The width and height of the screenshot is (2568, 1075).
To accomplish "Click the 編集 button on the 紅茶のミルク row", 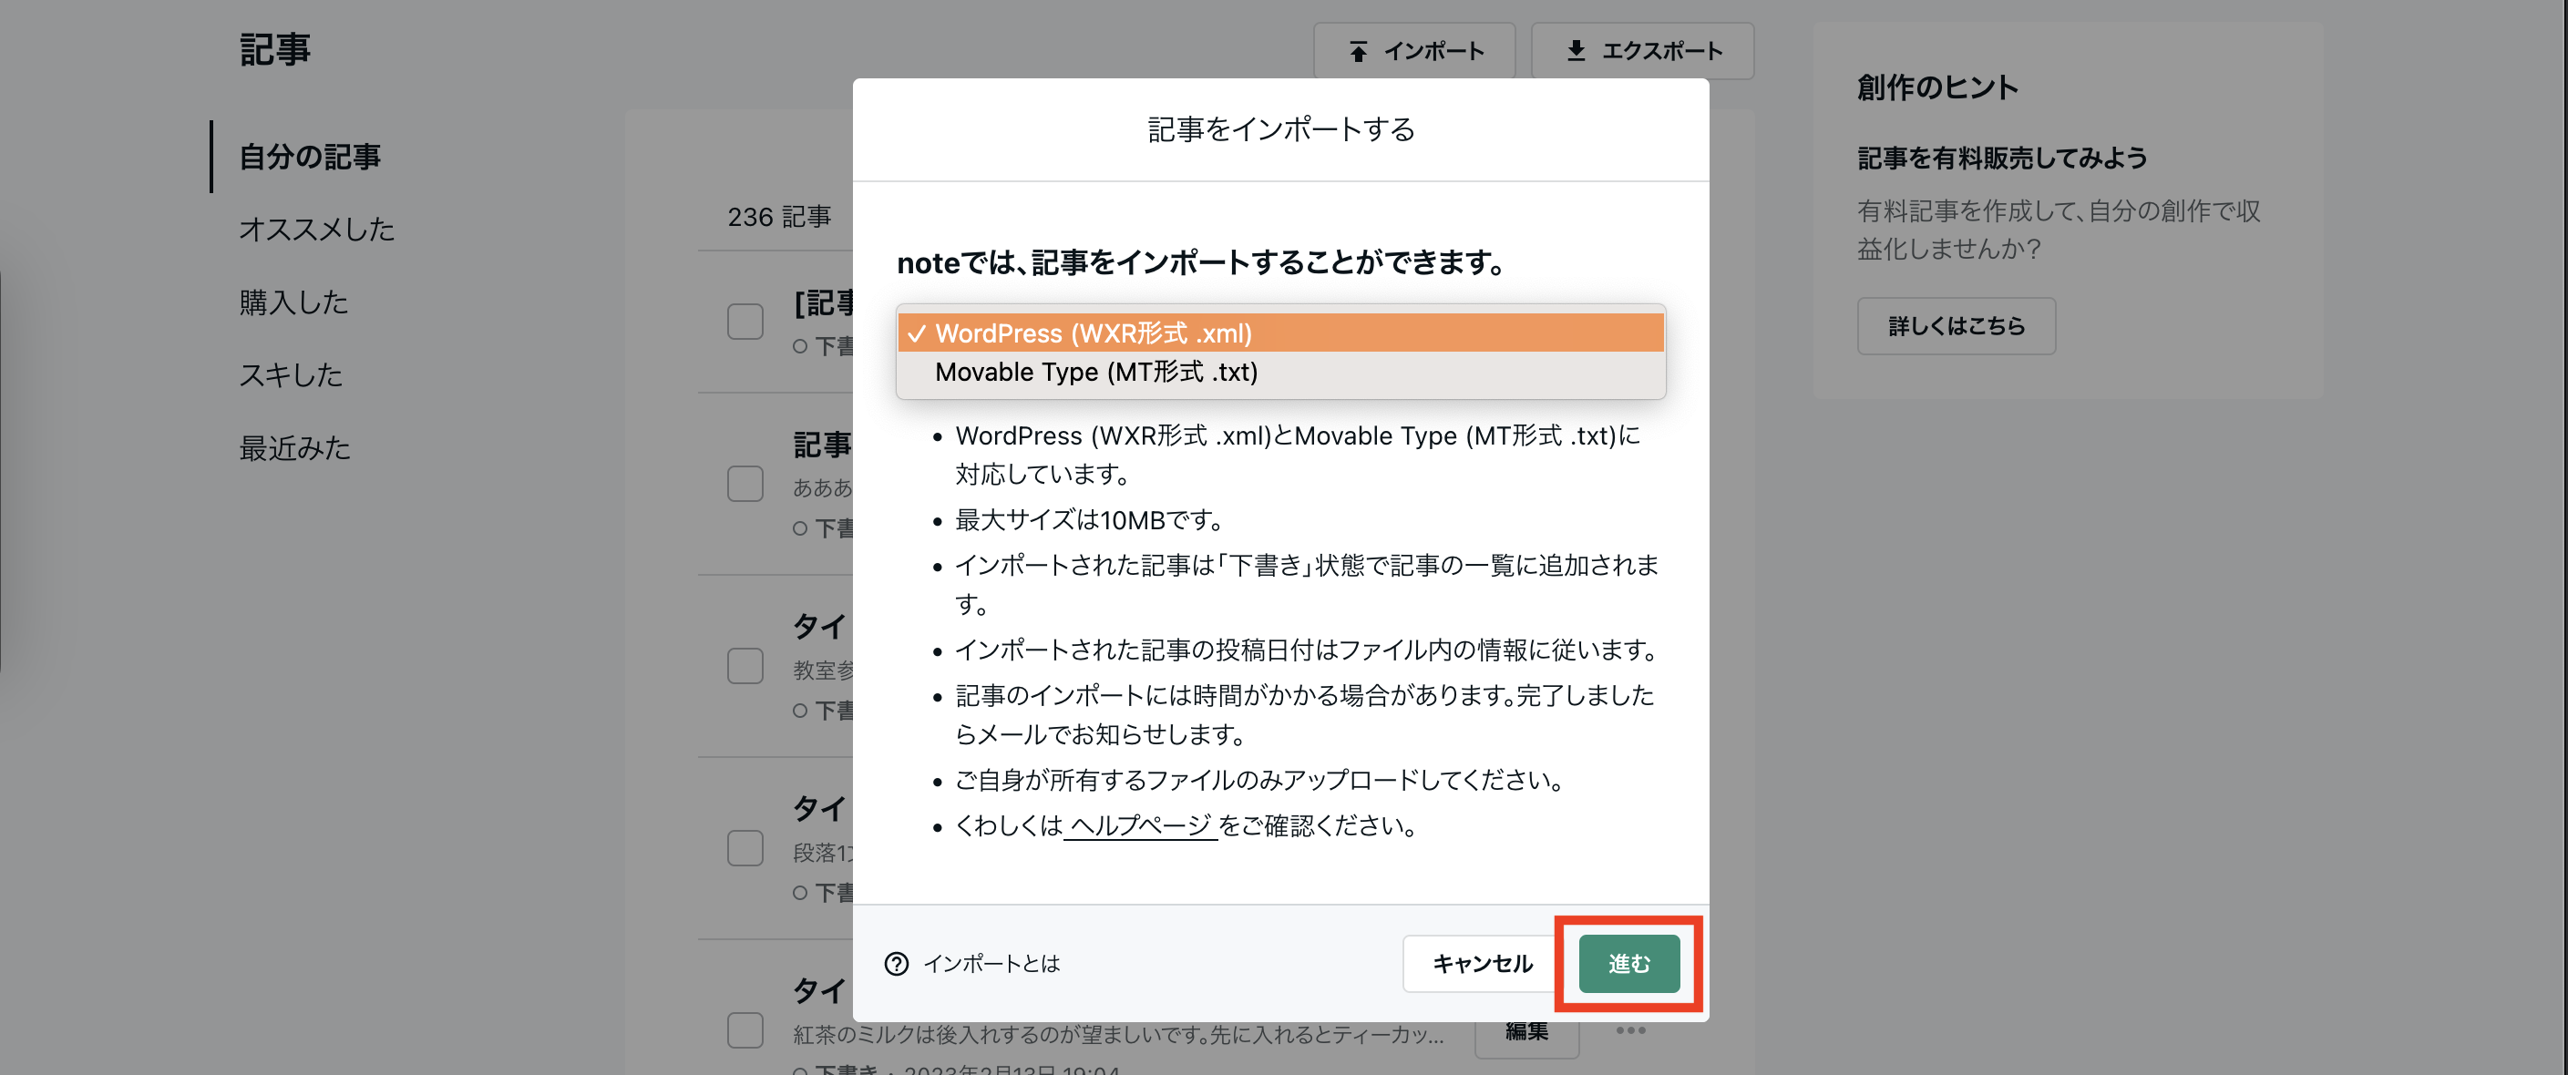I will point(1526,1033).
